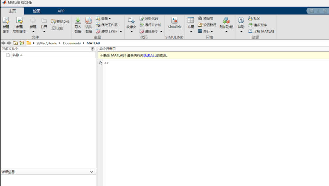Click the 导入数据 (Import Data) icon
The image size is (329, 186).
[x=78, y=20]
